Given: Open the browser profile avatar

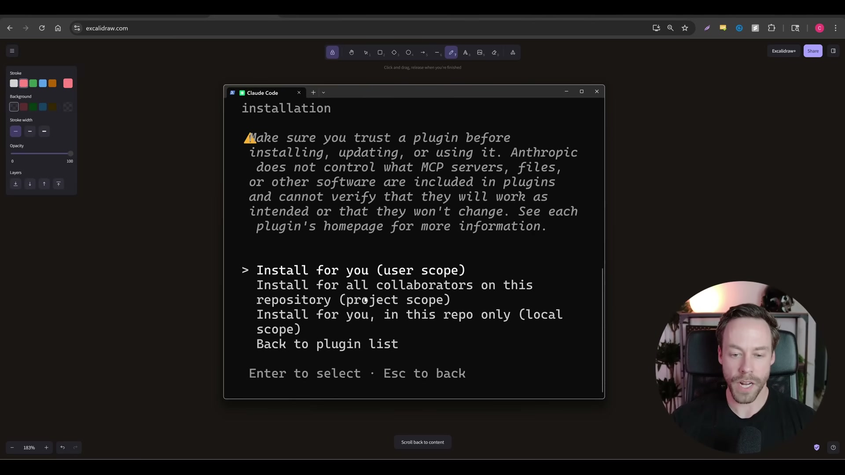Looking at the screenshot, I should pyautogui.click(x=819, y=28).
